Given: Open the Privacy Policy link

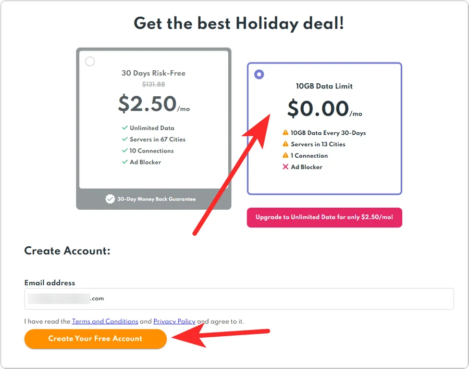Looking at the screenshot, I should point(174,322).
